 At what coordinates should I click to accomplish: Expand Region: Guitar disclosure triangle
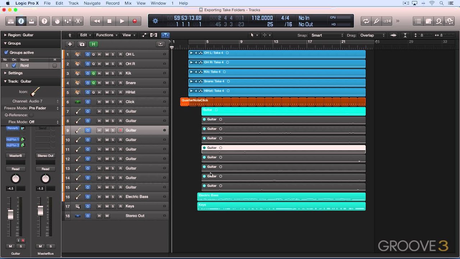pos(5,35)
